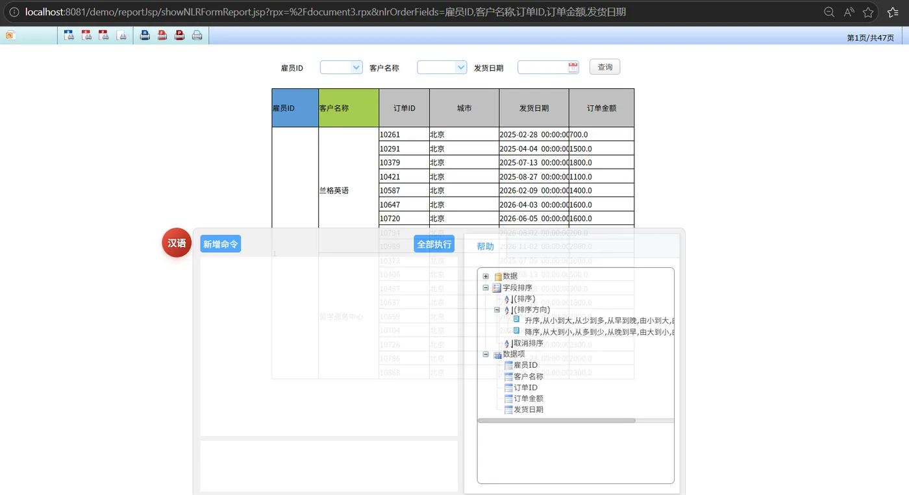Click the help tree horizontal scrollbar
This screenshot has width=909, height=495.
tap(556, 421)
